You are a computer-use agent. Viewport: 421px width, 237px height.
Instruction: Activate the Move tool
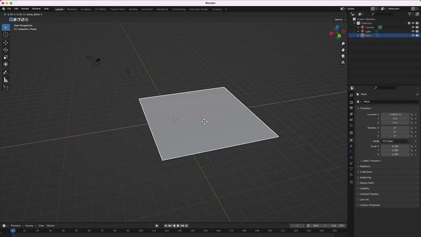[6, 43]
